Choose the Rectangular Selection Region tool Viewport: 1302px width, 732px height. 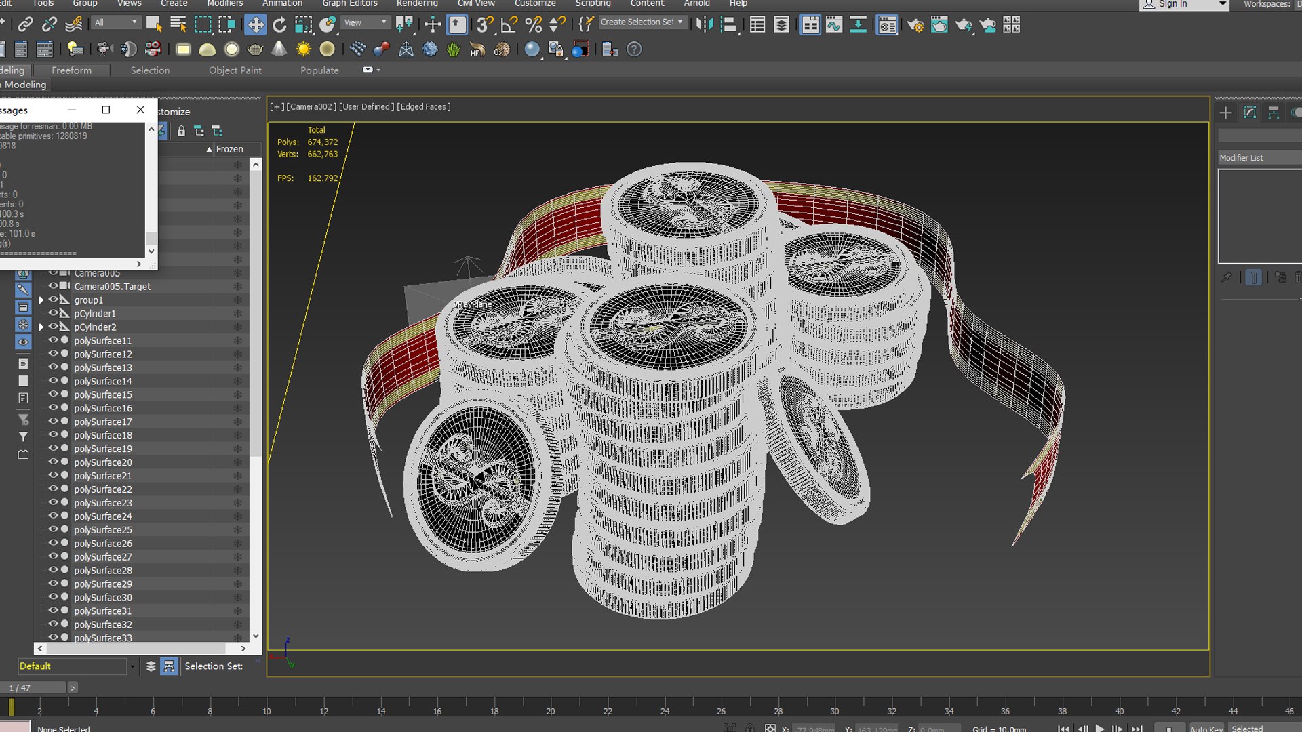coord(203,25)
